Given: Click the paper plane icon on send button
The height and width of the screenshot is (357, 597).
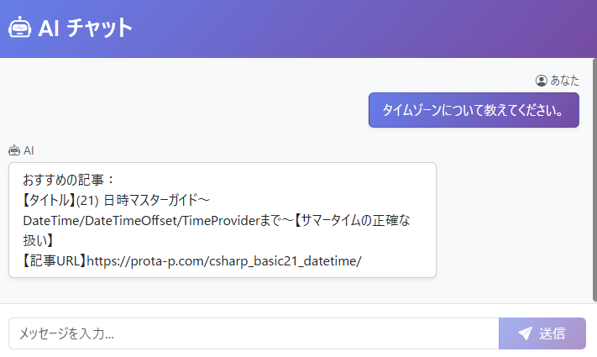Looking at the screenshot, I should pos(525,333).
